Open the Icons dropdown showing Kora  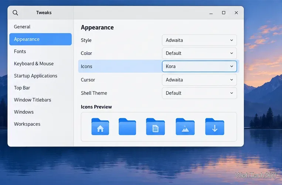199,66
